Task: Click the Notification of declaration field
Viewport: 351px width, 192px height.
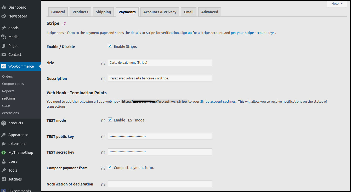Action: 160,184
